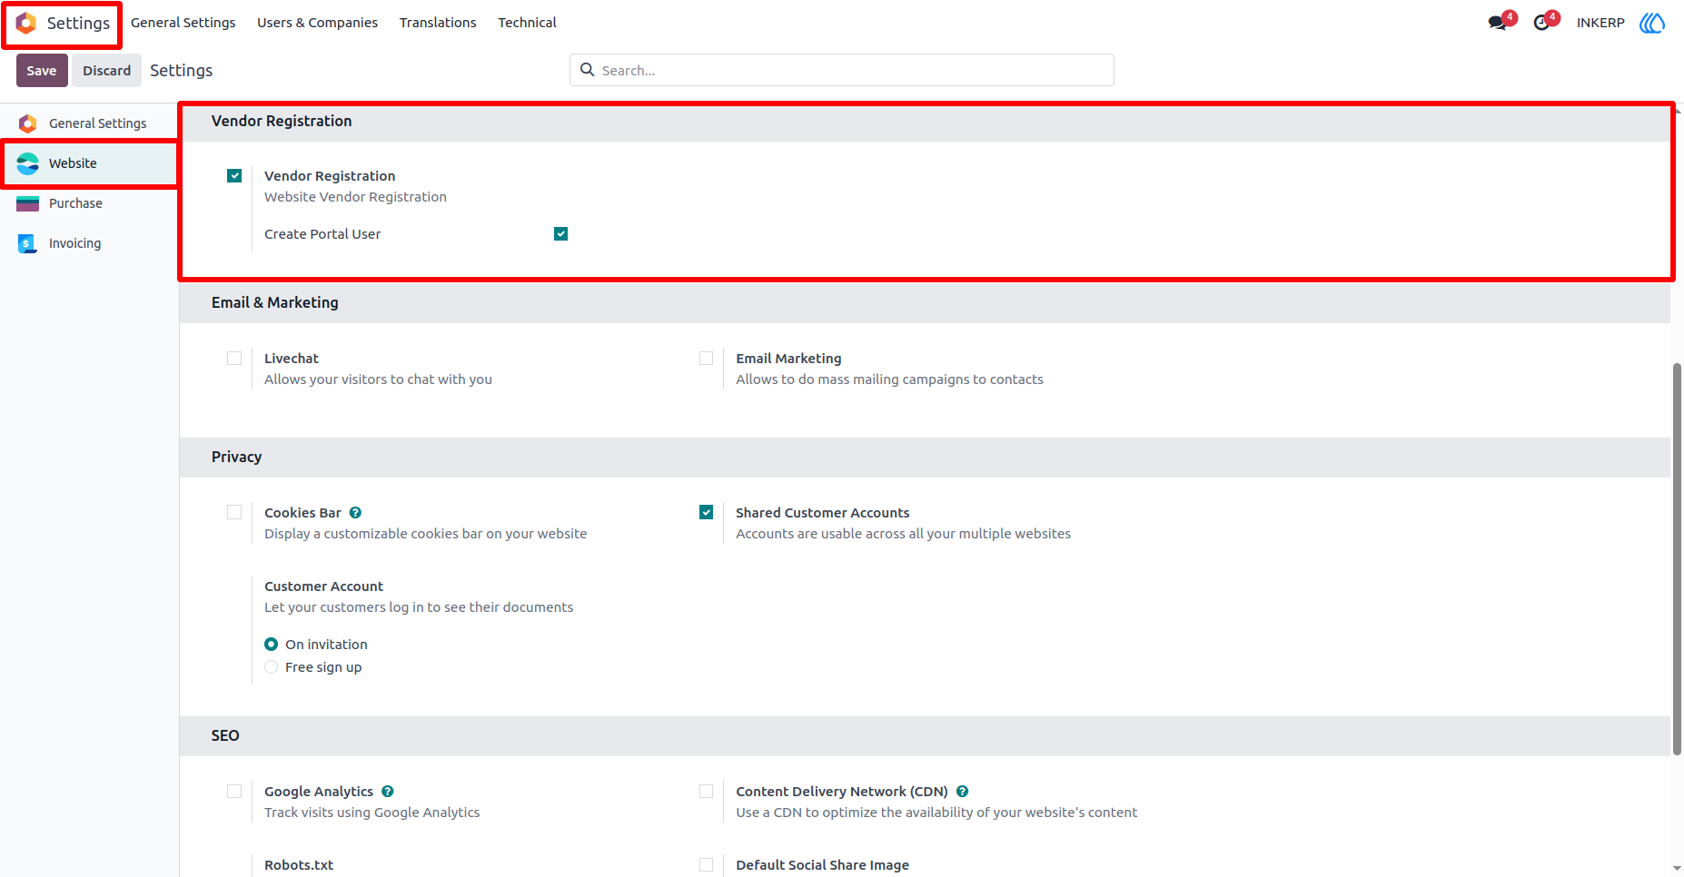The width and height of the screenshot is (1684, 877).
Task: Open the Settings app home icon
Action: coord(26,23)
